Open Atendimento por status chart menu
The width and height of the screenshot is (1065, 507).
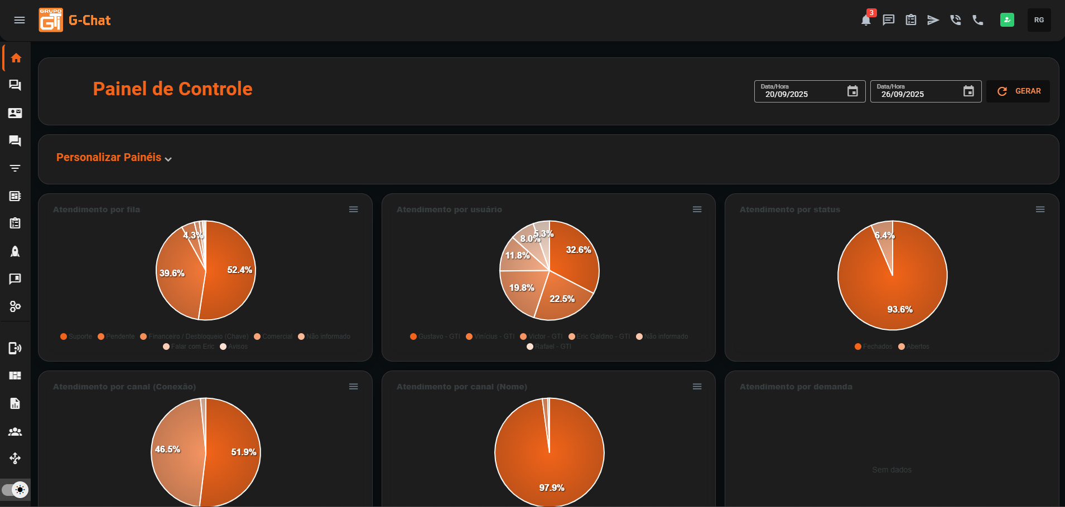click(x=1040, y=209)
